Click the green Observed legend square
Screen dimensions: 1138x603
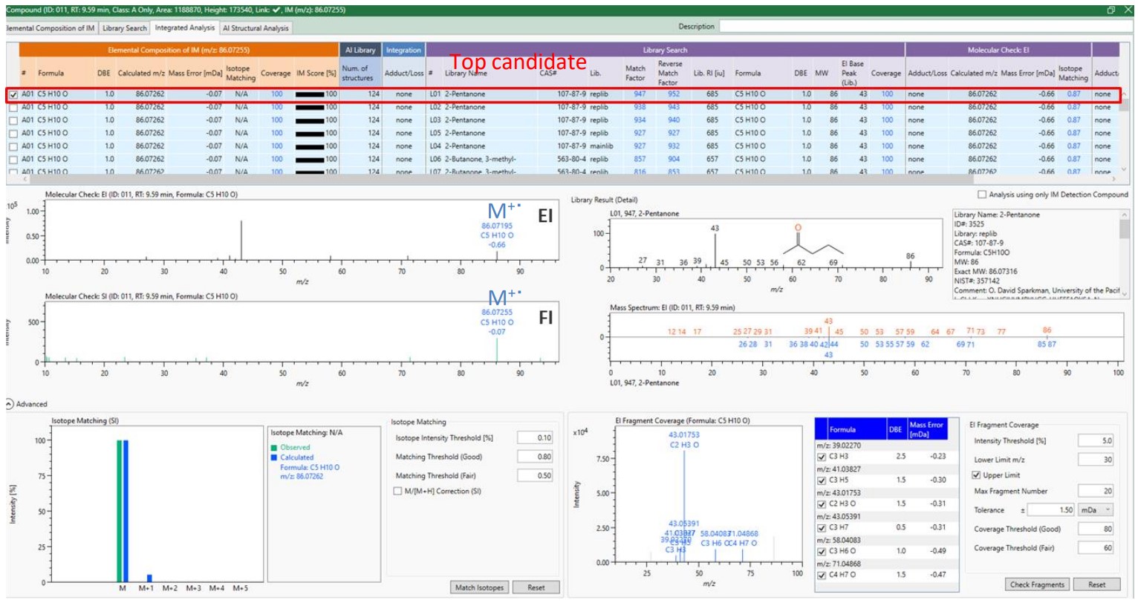point(275,448)
